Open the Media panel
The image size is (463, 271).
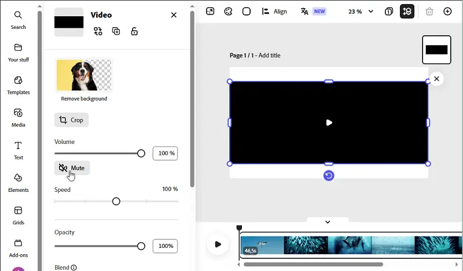click(18, 118)
